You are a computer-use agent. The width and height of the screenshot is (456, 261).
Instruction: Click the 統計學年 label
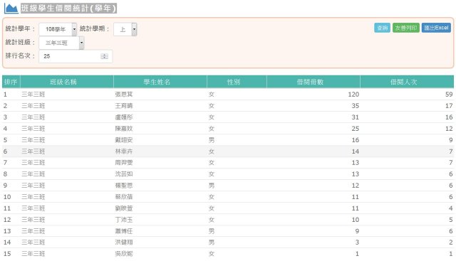(x=20, y=28)
